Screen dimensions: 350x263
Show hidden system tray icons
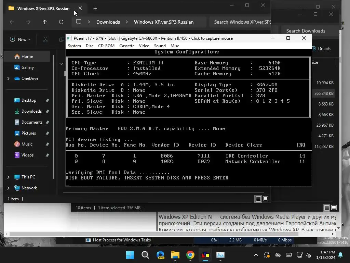[x=256, y=255]
